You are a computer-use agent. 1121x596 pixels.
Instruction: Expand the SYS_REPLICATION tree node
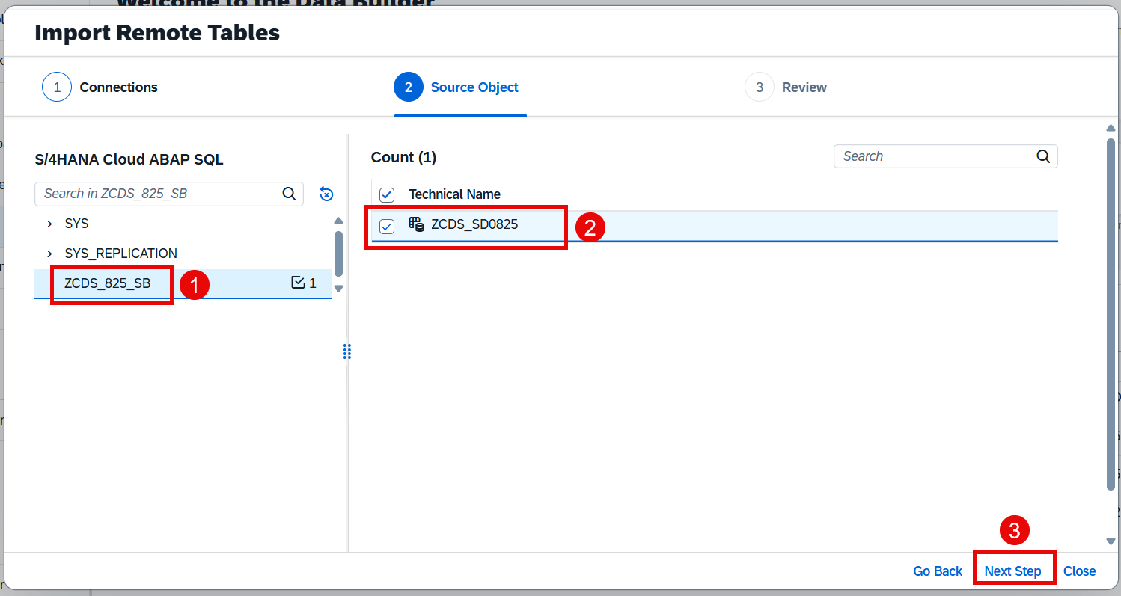click(x=49, y=254)
